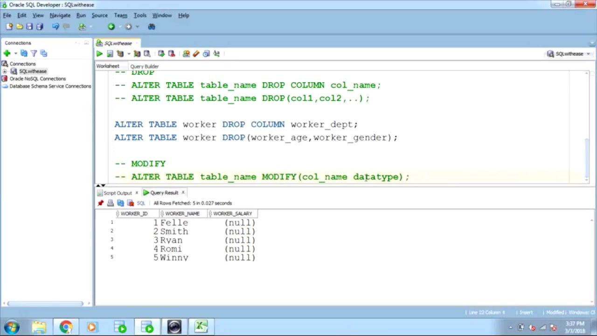Click the Explain Plan icon
The height and width of the screenshot is (336, 597).
pyautogui.click(x=120, y=54)
